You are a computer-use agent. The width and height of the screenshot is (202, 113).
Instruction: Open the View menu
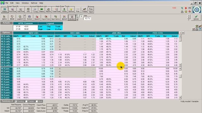point(18,3)
